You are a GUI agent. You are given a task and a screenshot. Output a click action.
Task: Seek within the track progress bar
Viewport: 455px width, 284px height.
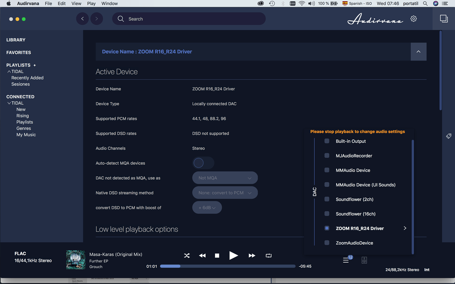[x=228, y=266]
